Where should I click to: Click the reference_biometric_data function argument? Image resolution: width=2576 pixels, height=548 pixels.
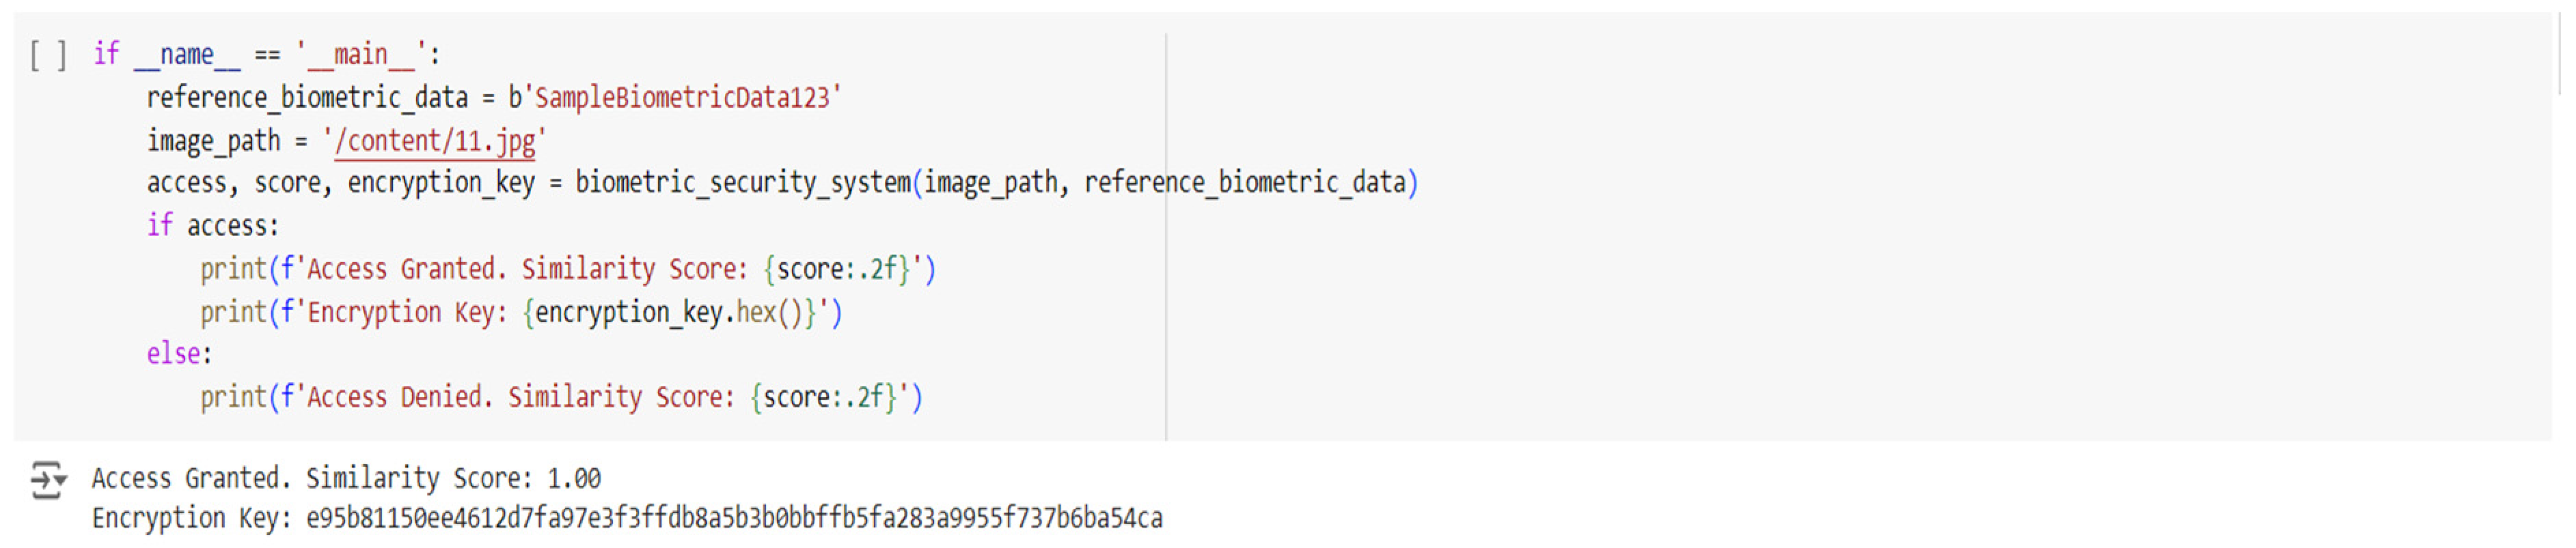1244,183
